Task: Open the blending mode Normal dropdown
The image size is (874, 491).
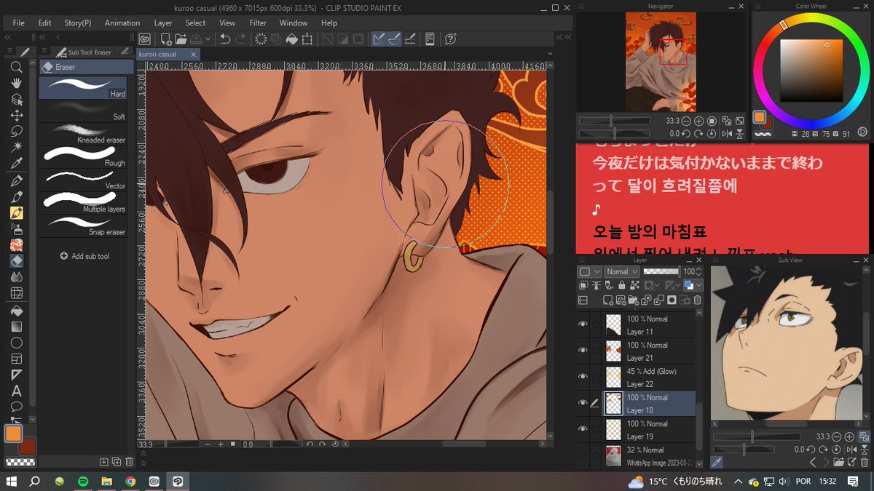Action: click(621, 271)
